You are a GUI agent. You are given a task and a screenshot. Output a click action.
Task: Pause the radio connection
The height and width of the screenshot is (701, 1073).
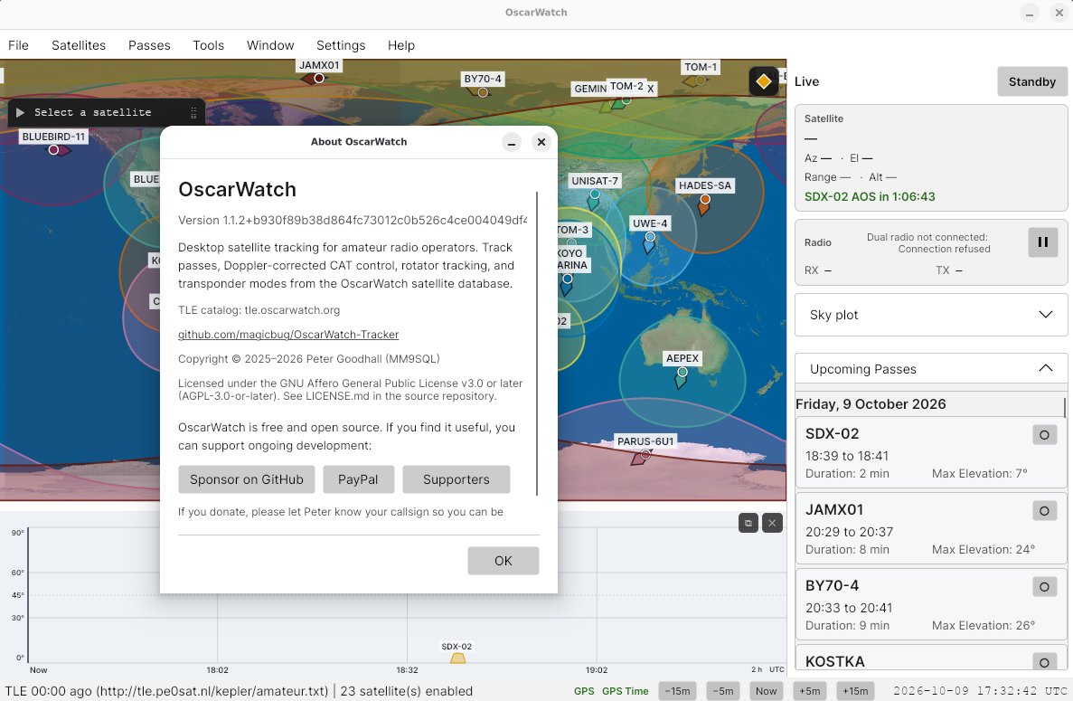coord(1043,242)
